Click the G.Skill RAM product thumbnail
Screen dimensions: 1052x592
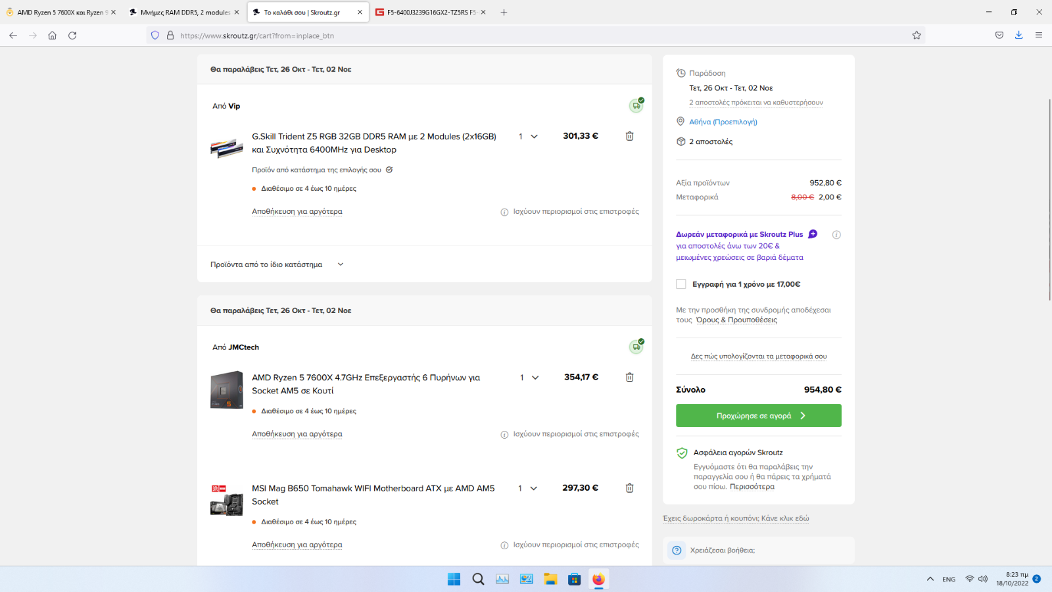(x=227, y=149)
